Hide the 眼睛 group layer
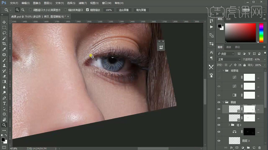268x150 pixels. click(219, 102)
